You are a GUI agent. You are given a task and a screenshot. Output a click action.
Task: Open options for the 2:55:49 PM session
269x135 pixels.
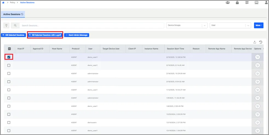(x=257, y=106)
